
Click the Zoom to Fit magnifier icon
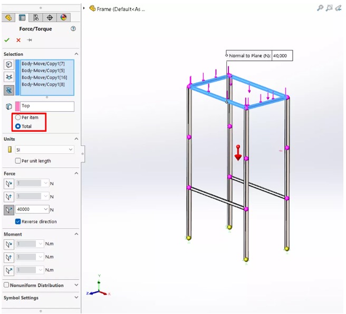(320, 8)
